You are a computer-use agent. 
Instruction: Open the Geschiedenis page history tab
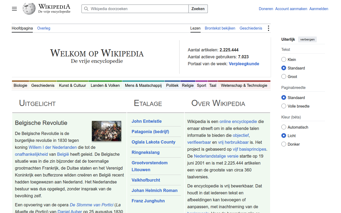[251, 28]
